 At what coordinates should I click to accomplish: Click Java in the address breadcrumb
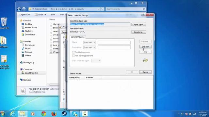[53, 9]
